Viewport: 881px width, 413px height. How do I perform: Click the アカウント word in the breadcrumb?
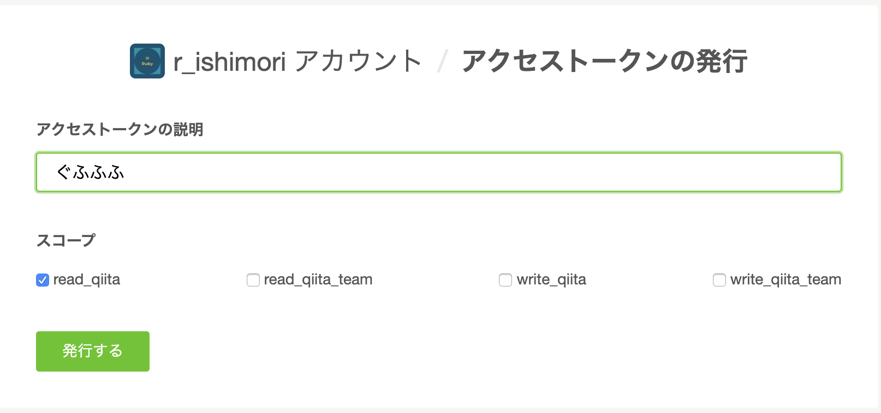coord(358,61)
